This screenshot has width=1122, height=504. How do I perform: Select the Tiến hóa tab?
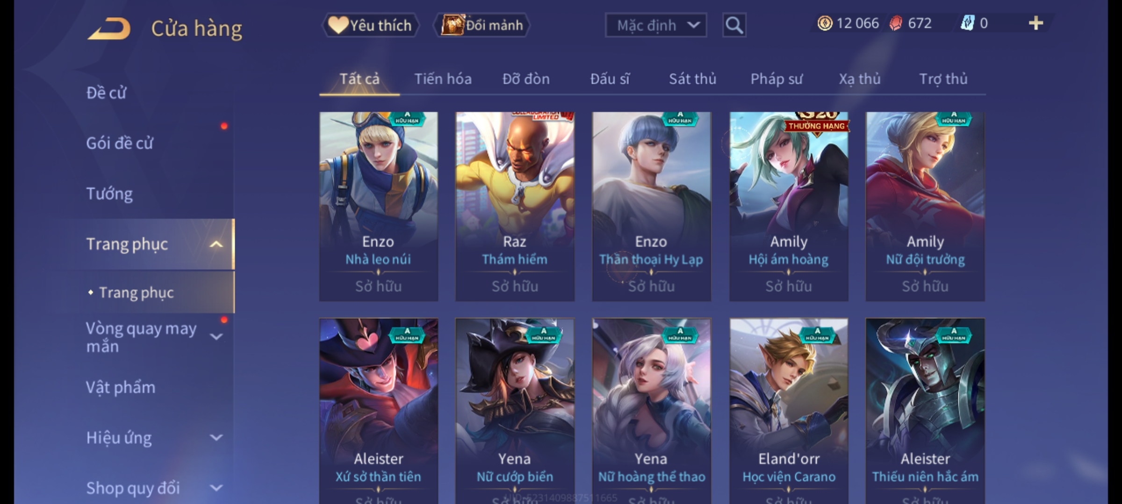[443, 79]
